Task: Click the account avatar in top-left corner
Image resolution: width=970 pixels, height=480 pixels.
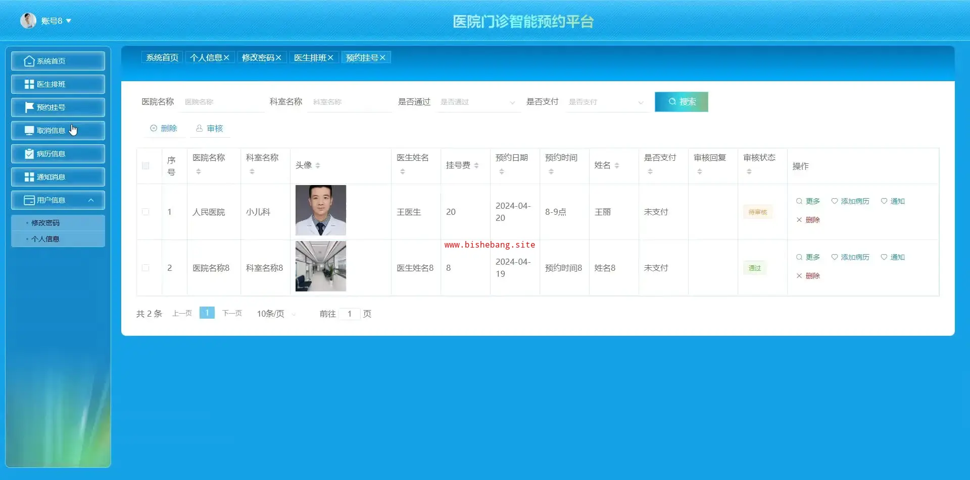Action: pos(28,21)
